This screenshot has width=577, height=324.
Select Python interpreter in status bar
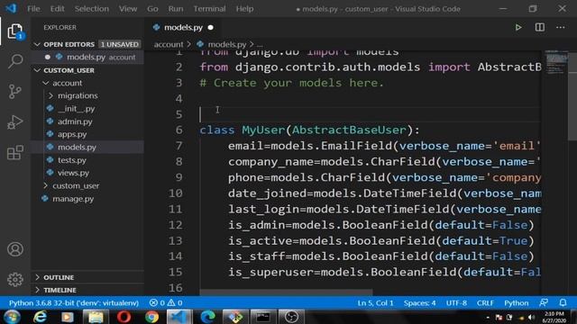[74, 302]
